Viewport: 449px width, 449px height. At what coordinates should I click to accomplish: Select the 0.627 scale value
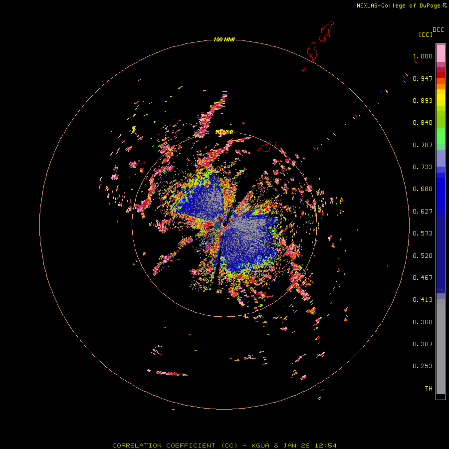pyautogui.click(x=423, y=212)
